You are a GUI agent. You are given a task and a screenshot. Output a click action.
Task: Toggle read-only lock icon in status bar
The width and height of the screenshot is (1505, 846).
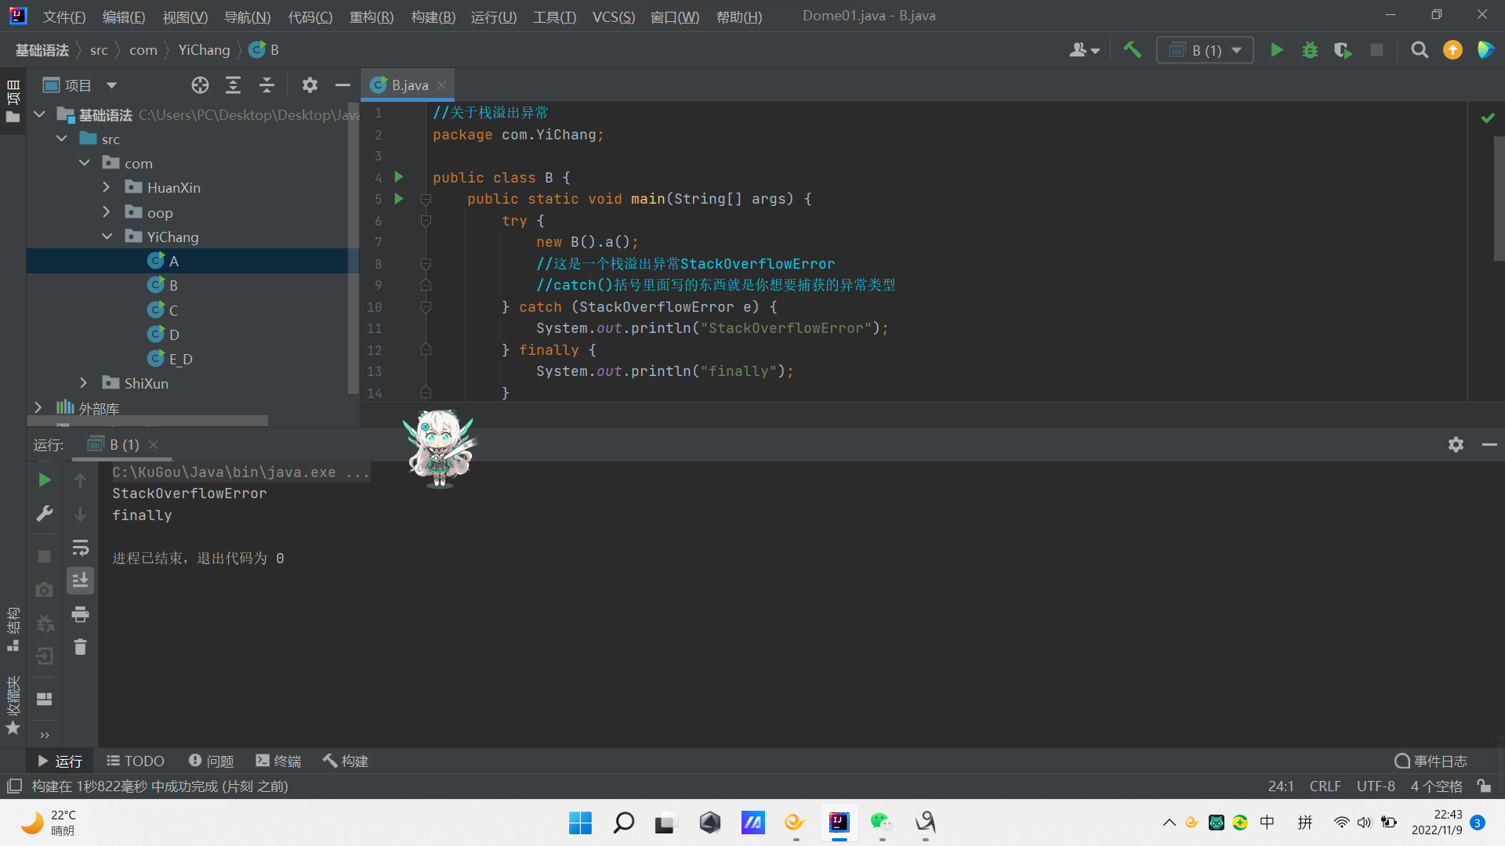1484,786
